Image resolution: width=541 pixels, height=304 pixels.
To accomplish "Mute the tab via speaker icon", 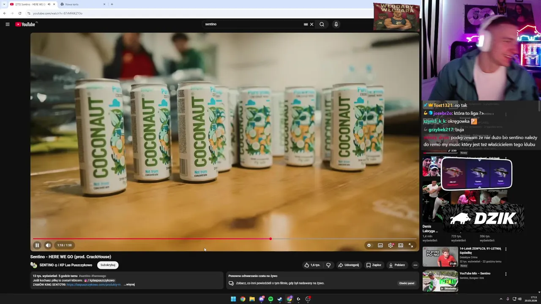I will click(x=49, y=4).
